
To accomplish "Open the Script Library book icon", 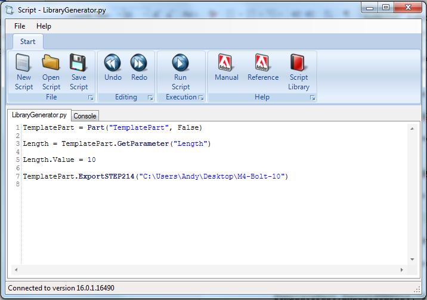I will coord(298,62).
